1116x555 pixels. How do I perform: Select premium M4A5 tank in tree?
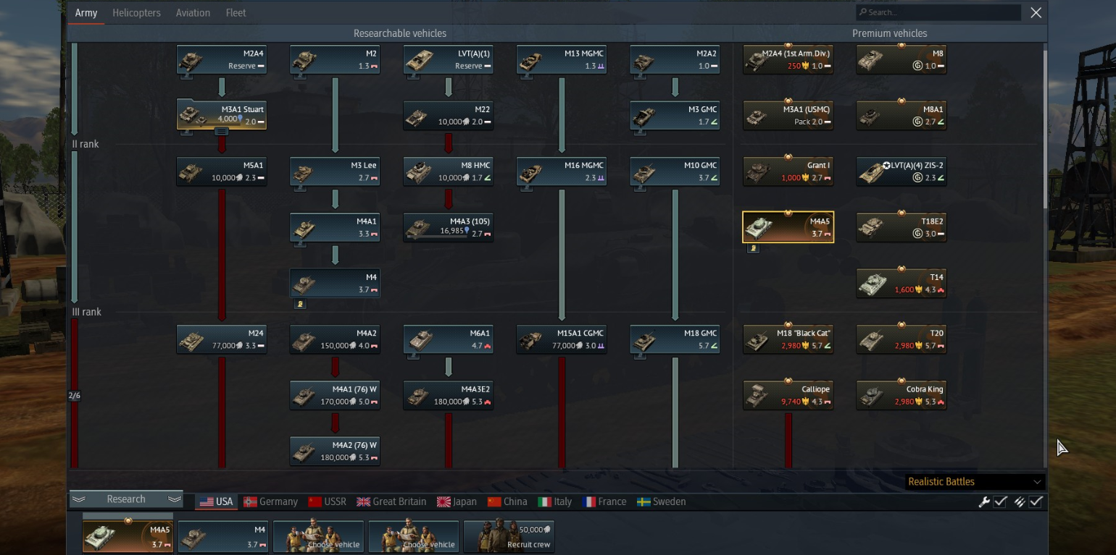pos(788,227)
